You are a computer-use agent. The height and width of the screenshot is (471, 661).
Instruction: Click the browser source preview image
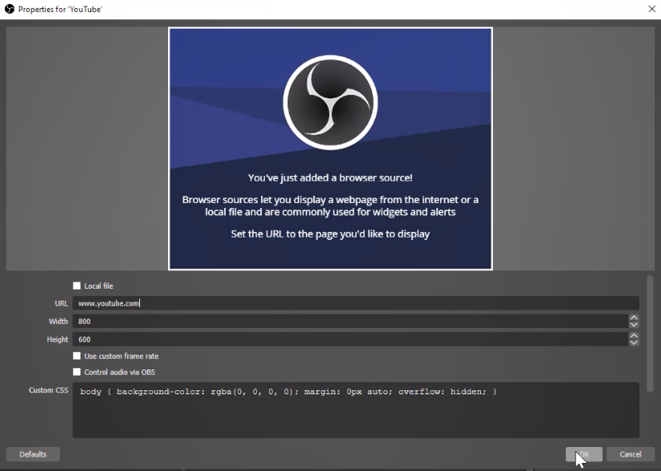[330, 149]
